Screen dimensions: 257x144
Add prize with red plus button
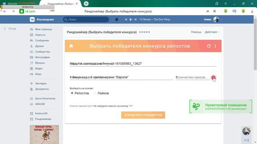[213, 78]
